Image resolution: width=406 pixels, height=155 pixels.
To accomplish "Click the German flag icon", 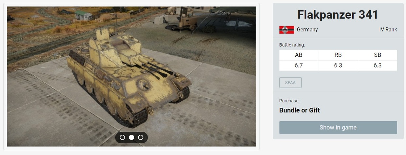I will (287, 30).
